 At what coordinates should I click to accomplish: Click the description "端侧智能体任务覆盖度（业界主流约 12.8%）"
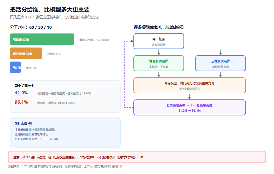[x=64, y=93]
